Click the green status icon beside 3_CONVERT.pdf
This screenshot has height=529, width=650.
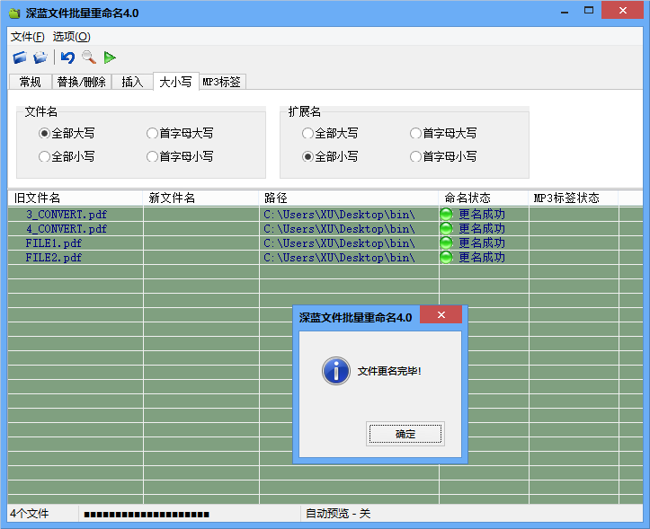tap(446, 215)
